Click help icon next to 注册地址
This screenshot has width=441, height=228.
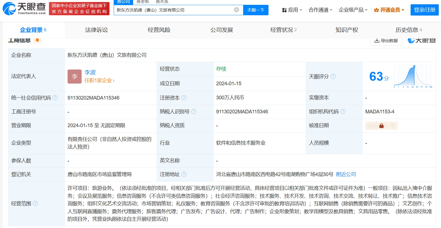pyautogui.click(x=184, y=174)
